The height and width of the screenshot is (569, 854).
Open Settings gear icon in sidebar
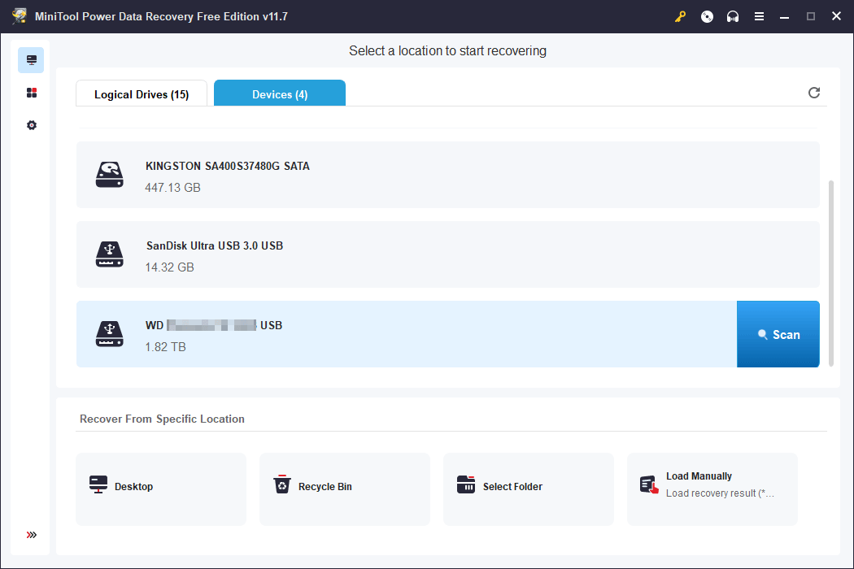32,125
